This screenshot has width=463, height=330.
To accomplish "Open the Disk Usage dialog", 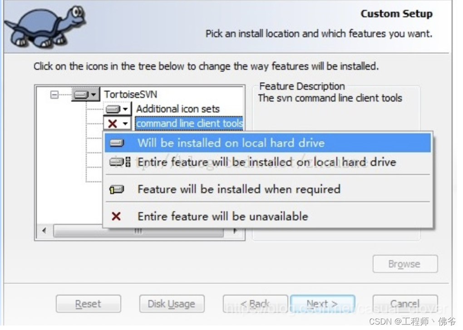I will pyautogui.click(x=172, y=304).
